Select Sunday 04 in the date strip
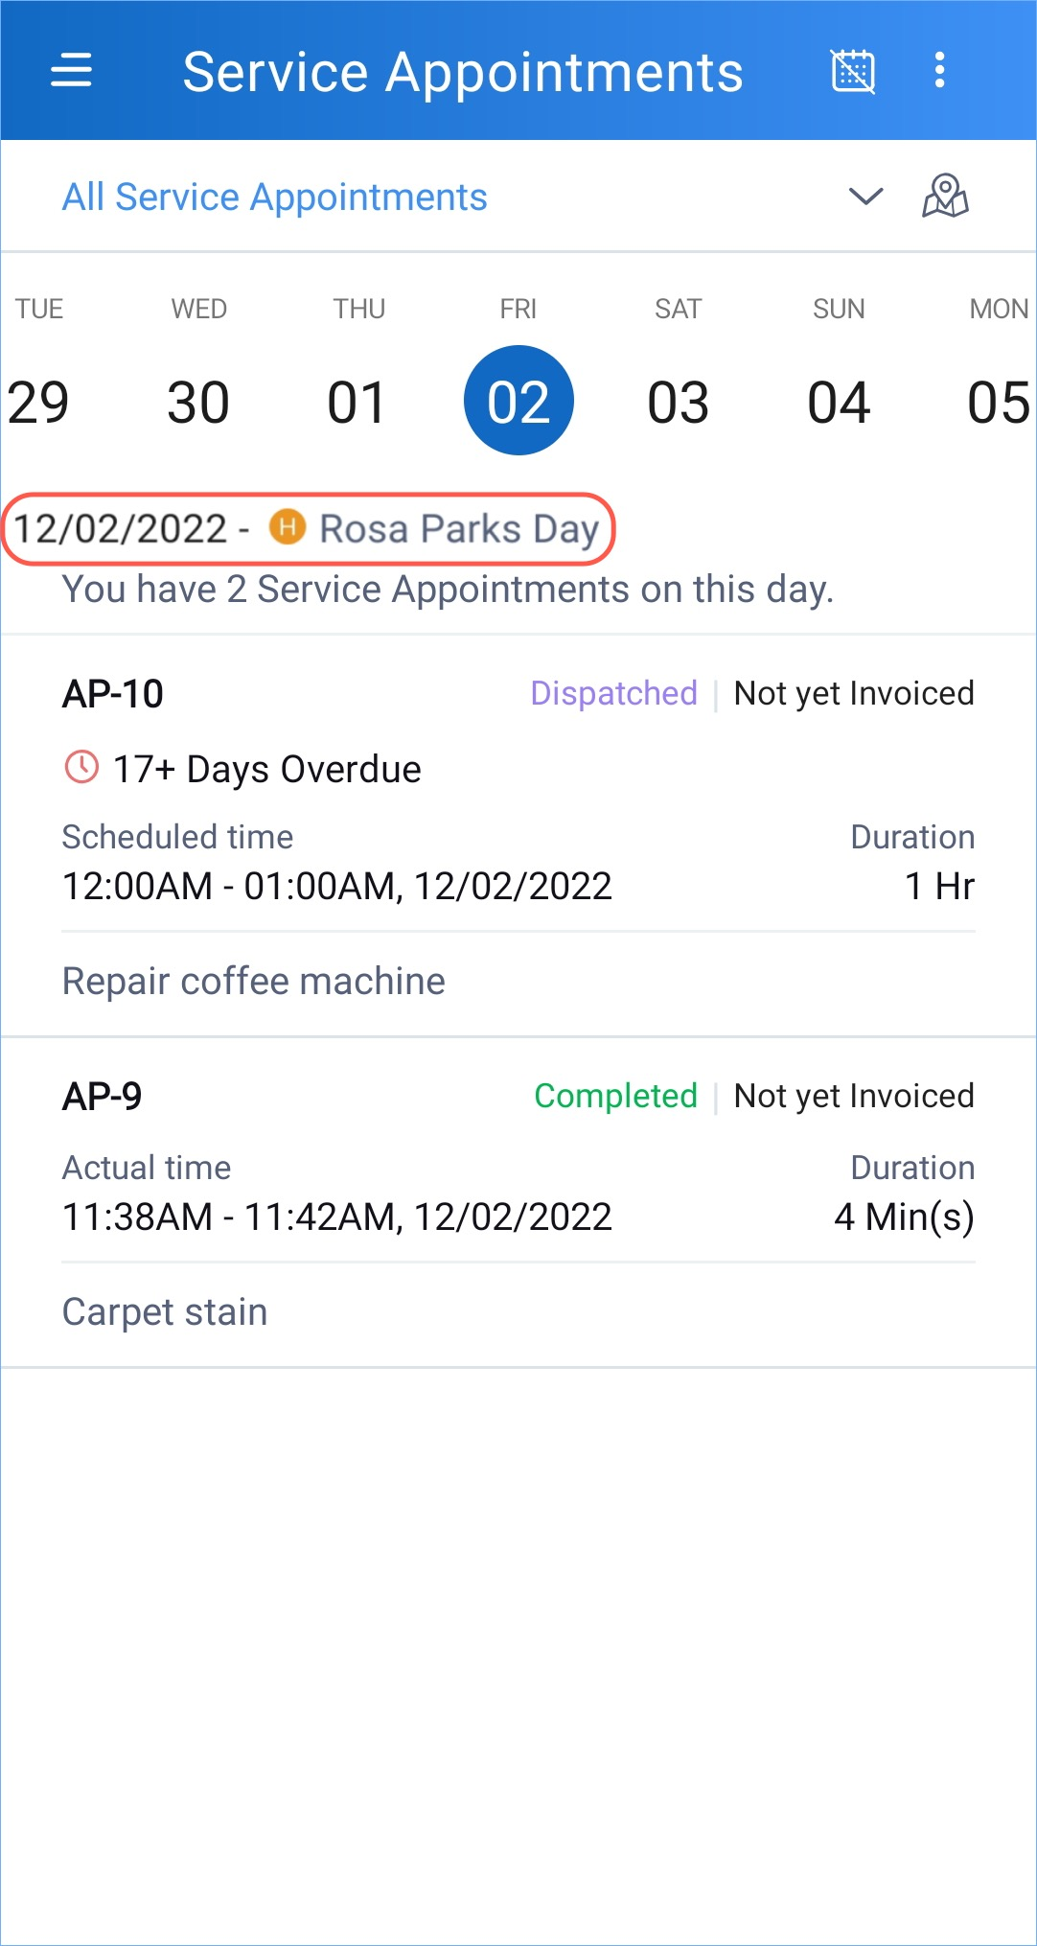 point(839,401)
